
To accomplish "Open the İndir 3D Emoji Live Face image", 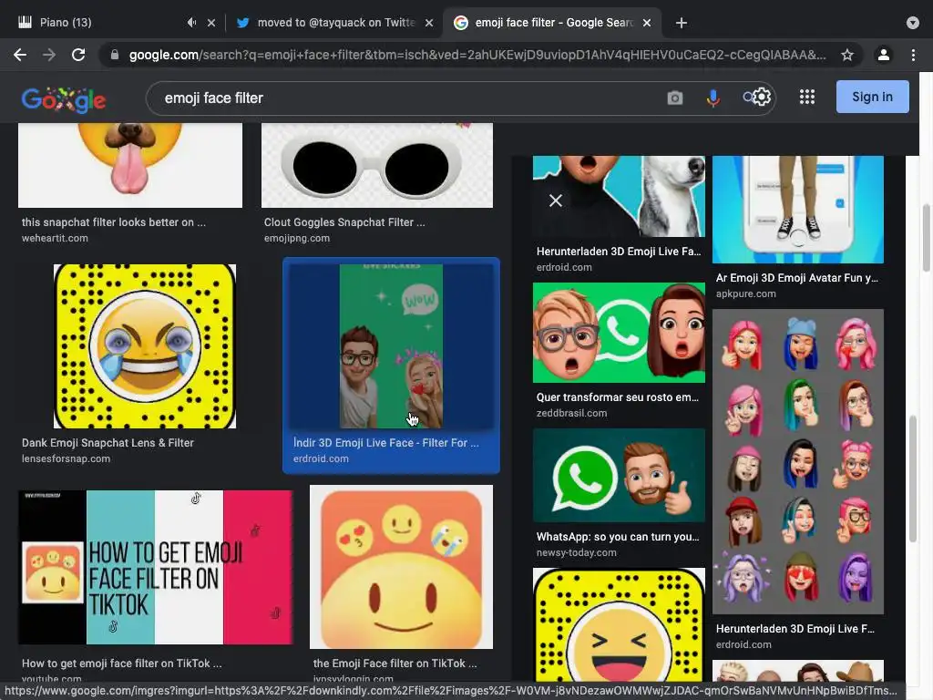I will pyautogui.click(x=391, y=345).
